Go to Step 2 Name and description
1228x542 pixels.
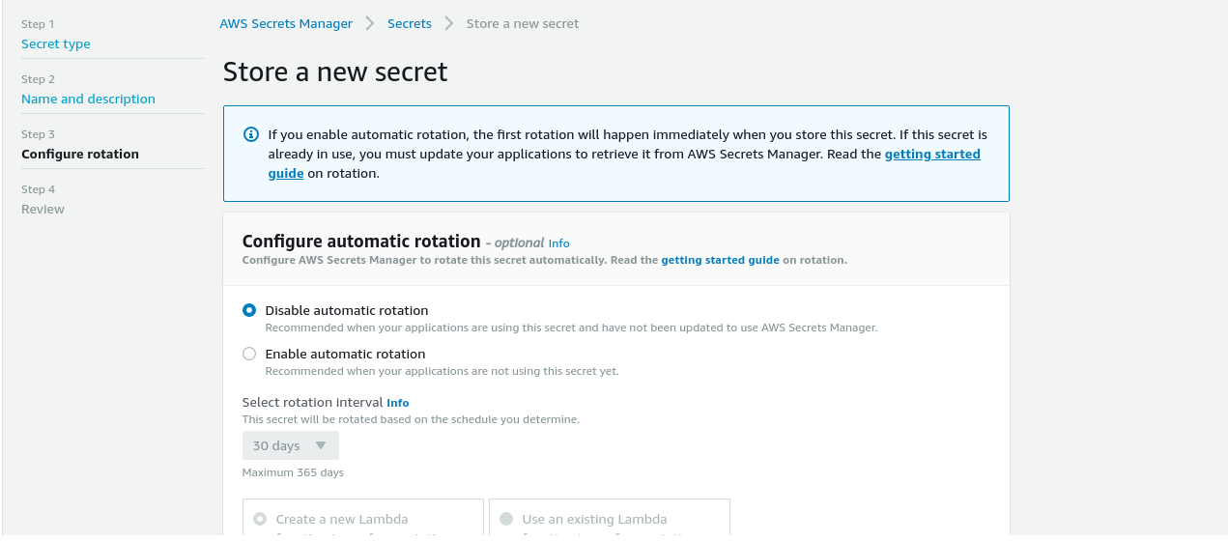click(88, 100)
